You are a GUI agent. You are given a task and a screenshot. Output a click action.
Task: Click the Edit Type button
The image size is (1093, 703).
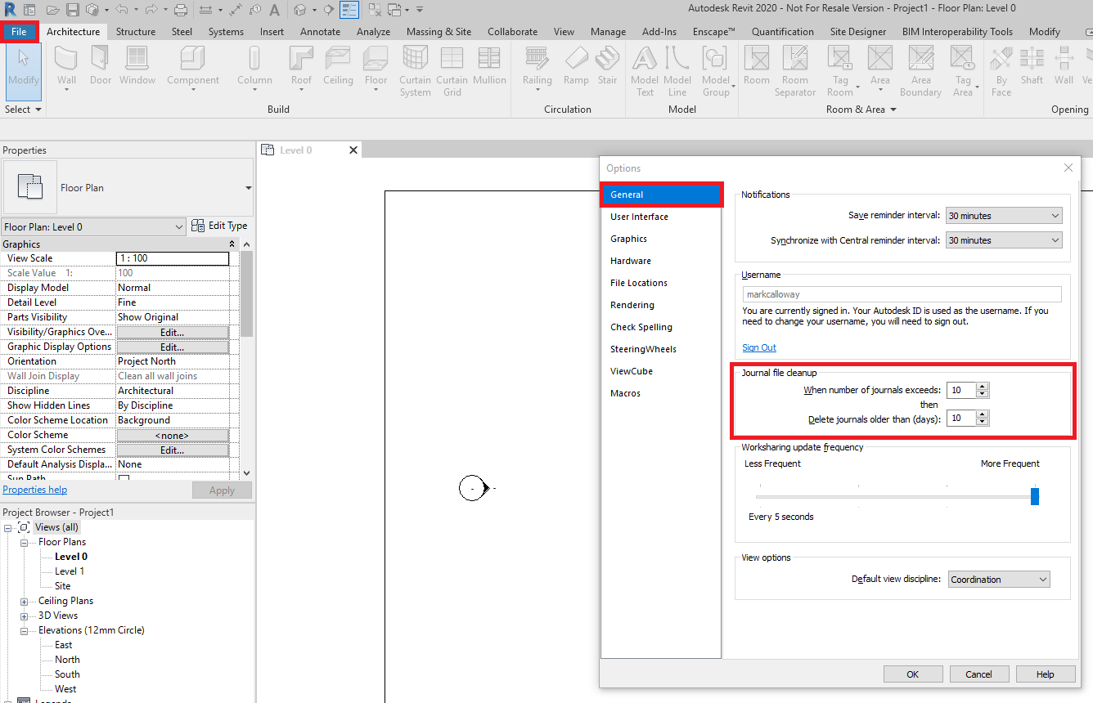219,226
